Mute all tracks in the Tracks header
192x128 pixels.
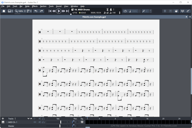click(40, 119)
